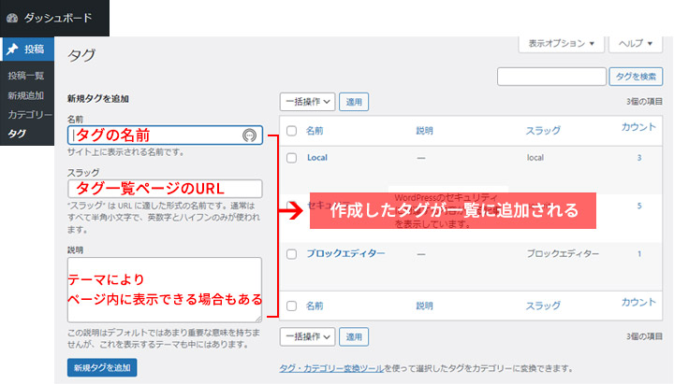674x384 pixels.
Task: Click the タグ page heading
Action: [x=81, y=55]
